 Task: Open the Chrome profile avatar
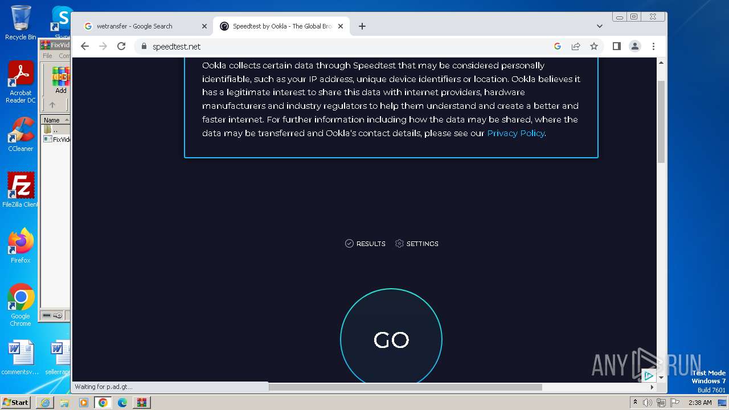635,46
